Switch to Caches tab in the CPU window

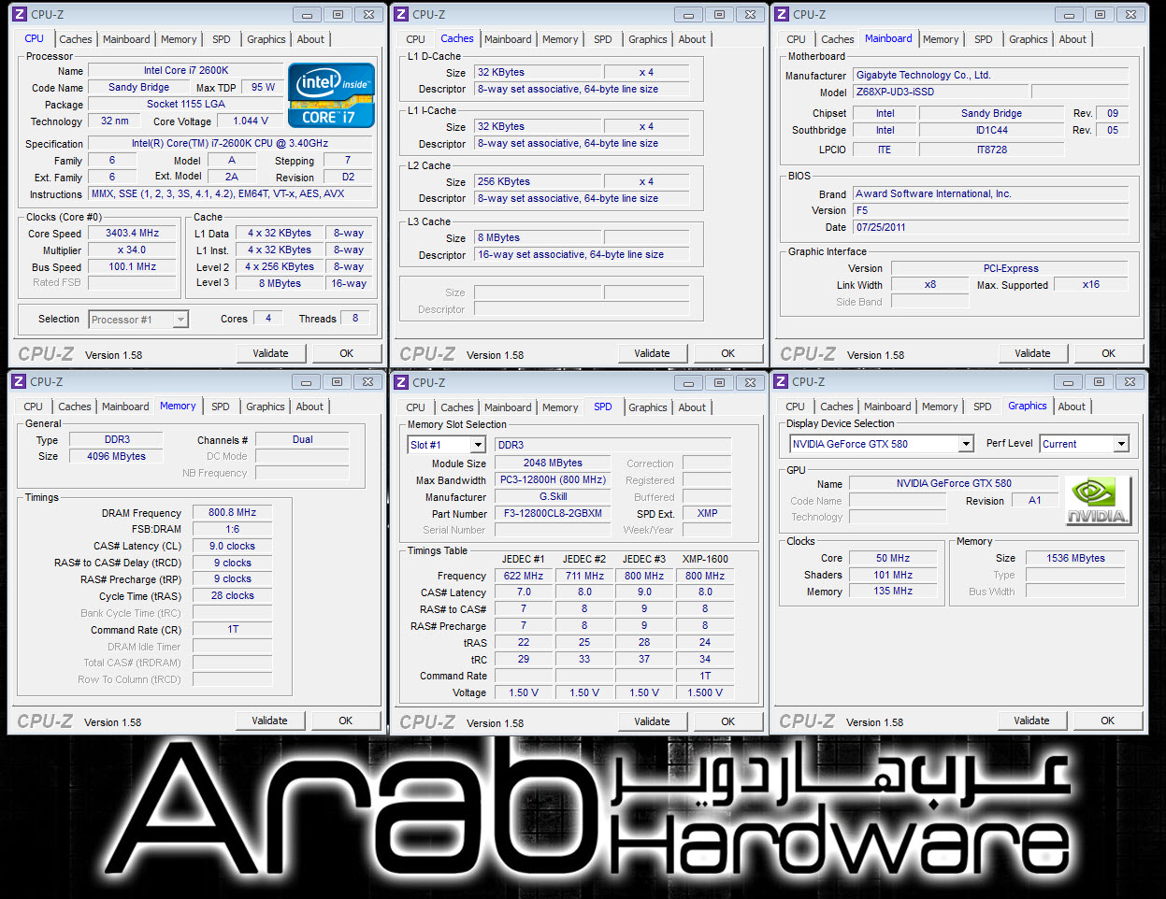tap(76, 39)
